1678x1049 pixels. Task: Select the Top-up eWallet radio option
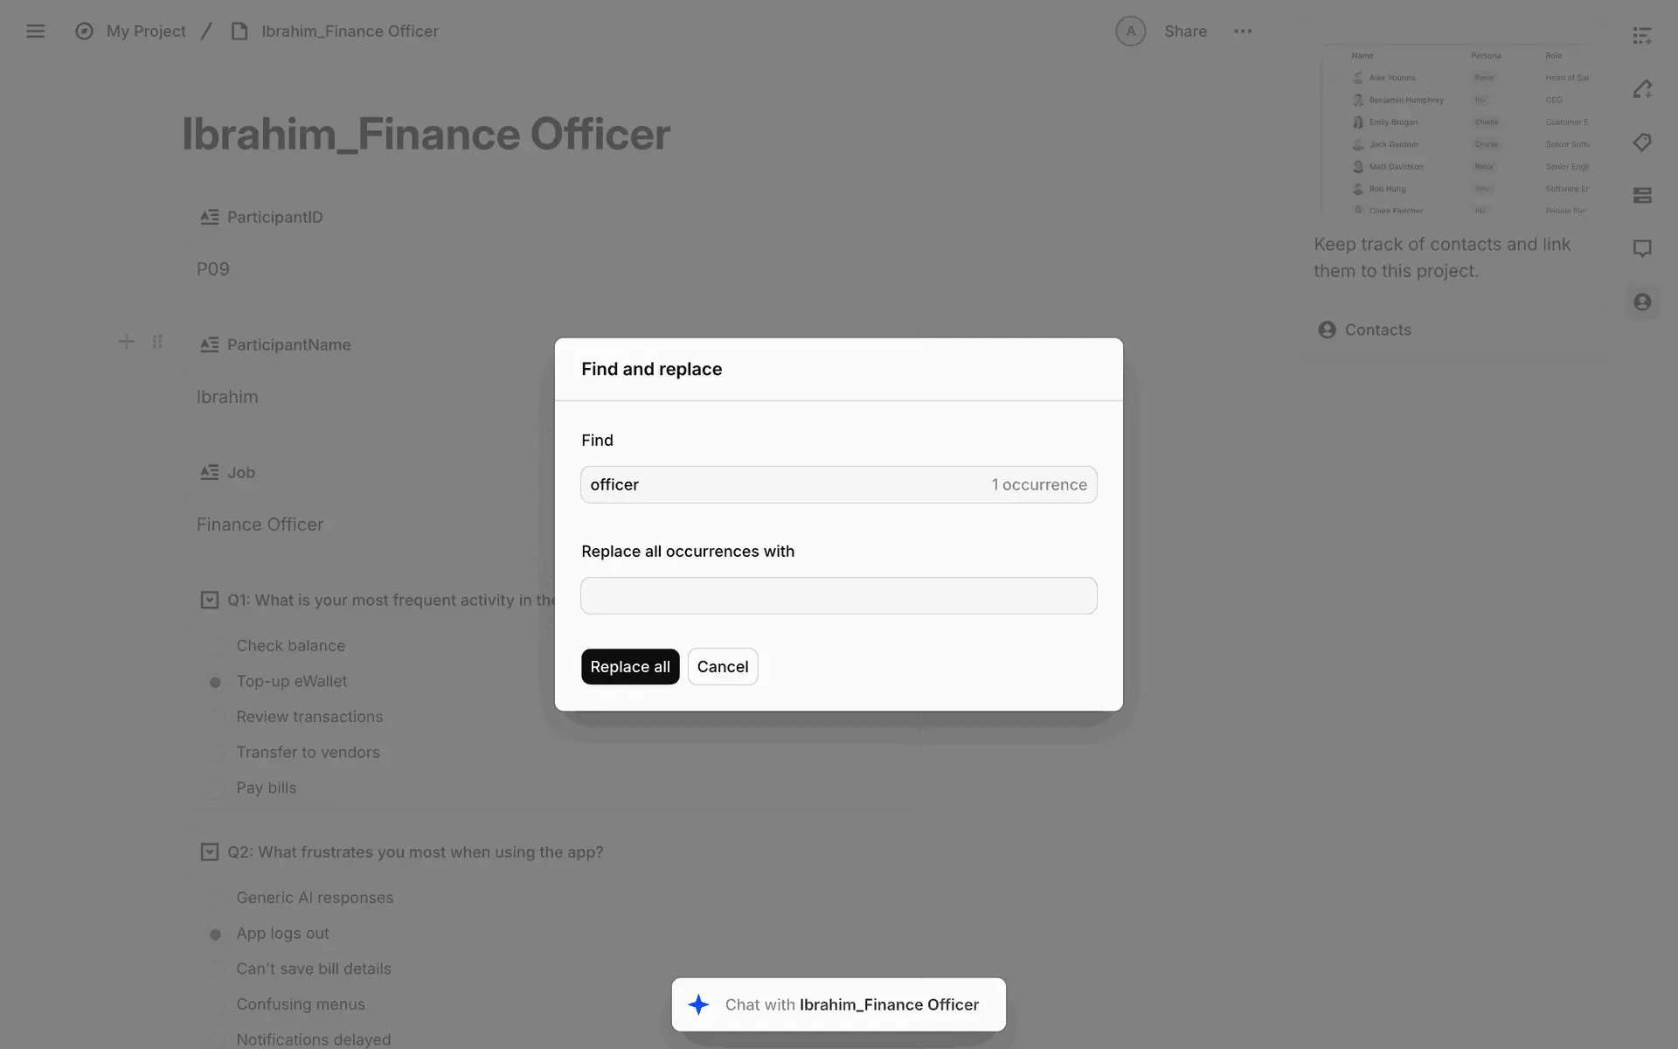215,682
